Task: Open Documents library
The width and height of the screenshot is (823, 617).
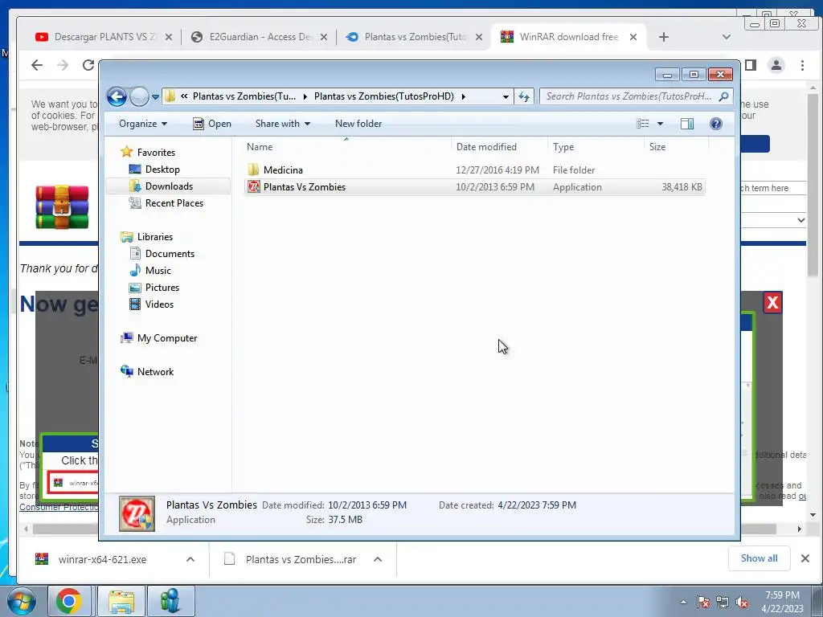Action: coord(170,253)
